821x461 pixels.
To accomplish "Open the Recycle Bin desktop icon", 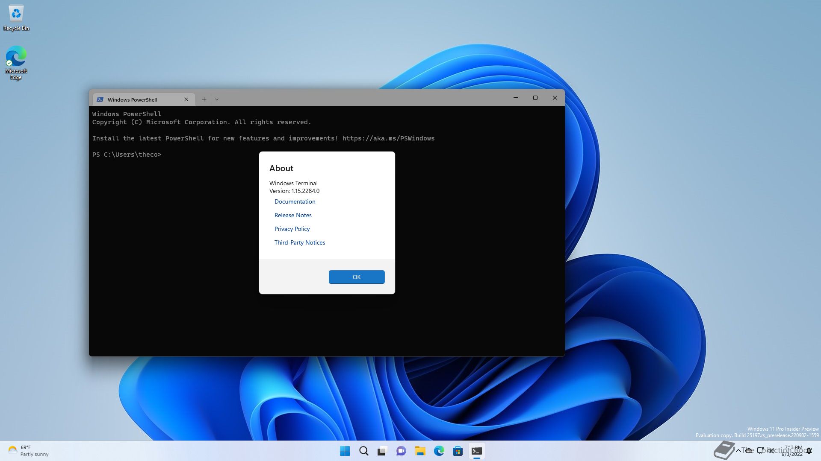I will tap(16, 18).
